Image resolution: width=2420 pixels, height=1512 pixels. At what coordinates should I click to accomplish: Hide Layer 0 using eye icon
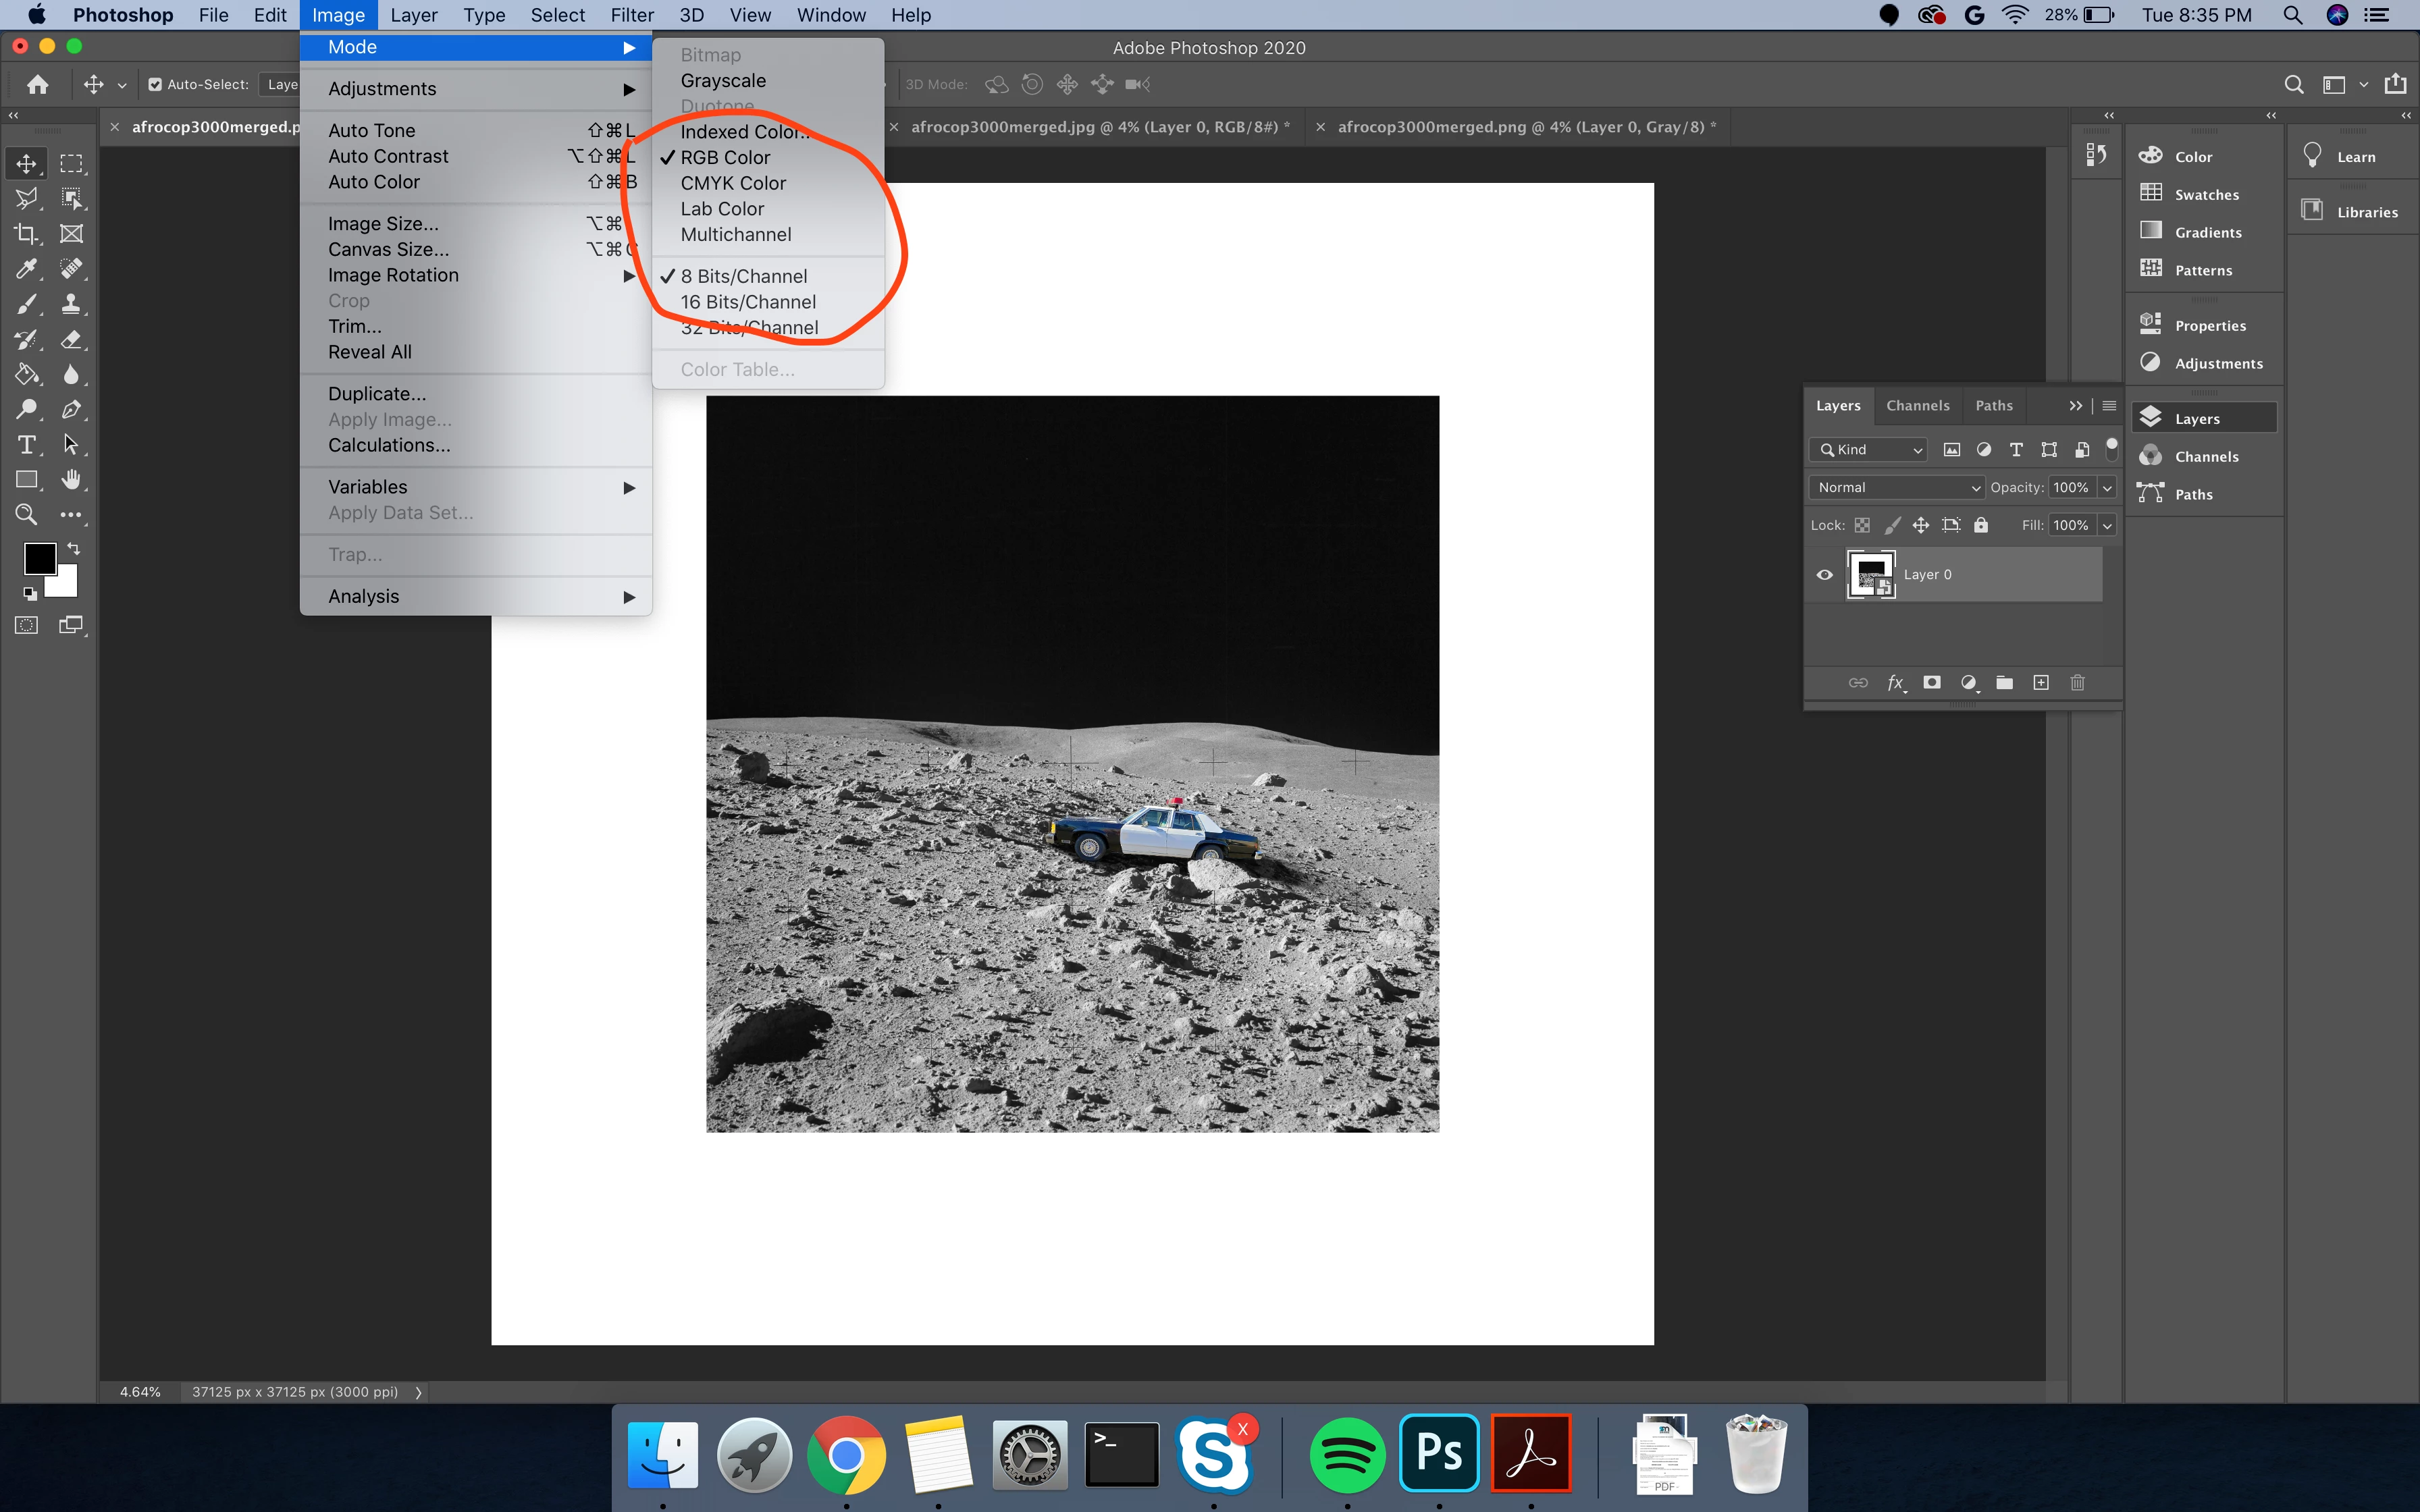click(1824, 575)
